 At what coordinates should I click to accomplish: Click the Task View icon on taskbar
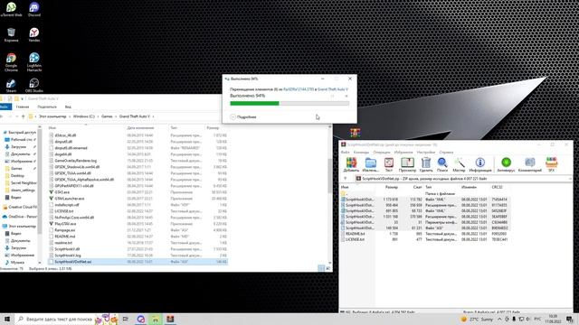tap(126, 319)
